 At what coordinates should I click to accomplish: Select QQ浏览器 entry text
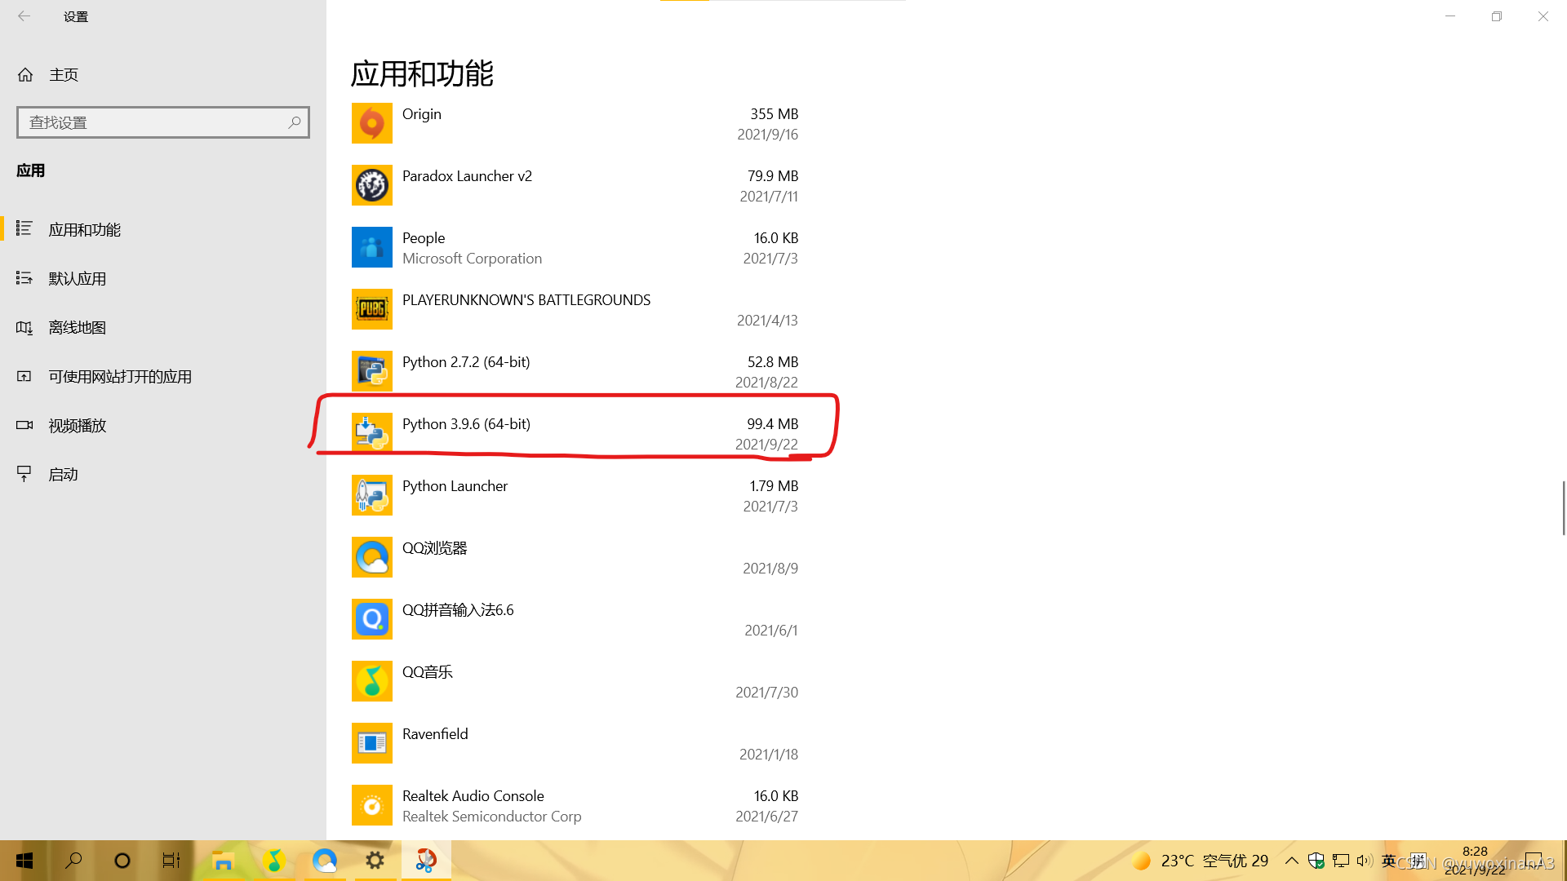(434, 548)
